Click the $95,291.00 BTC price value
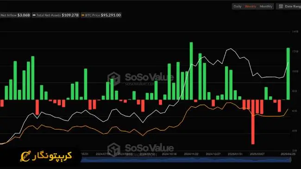Image resolution: width=301 pixels, height=169 pixels. [x=111, y=15]
